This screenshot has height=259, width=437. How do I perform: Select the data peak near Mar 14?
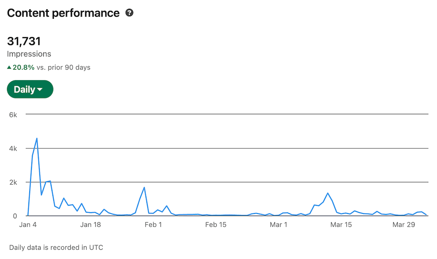[327, 192]
